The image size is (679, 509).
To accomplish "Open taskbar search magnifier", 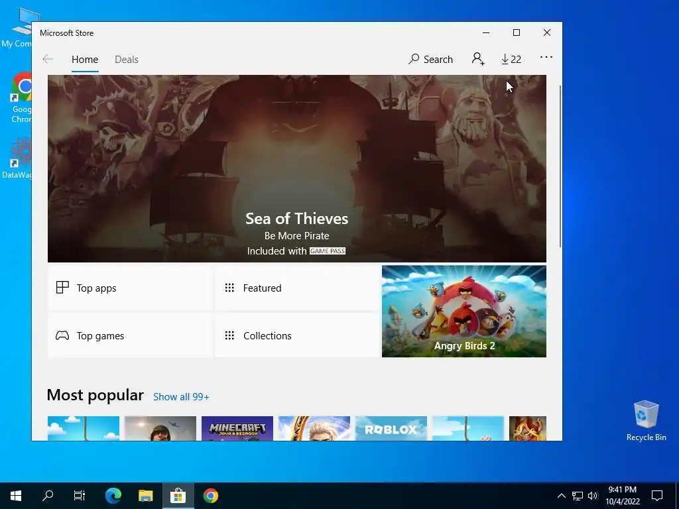I will [48, 496].
